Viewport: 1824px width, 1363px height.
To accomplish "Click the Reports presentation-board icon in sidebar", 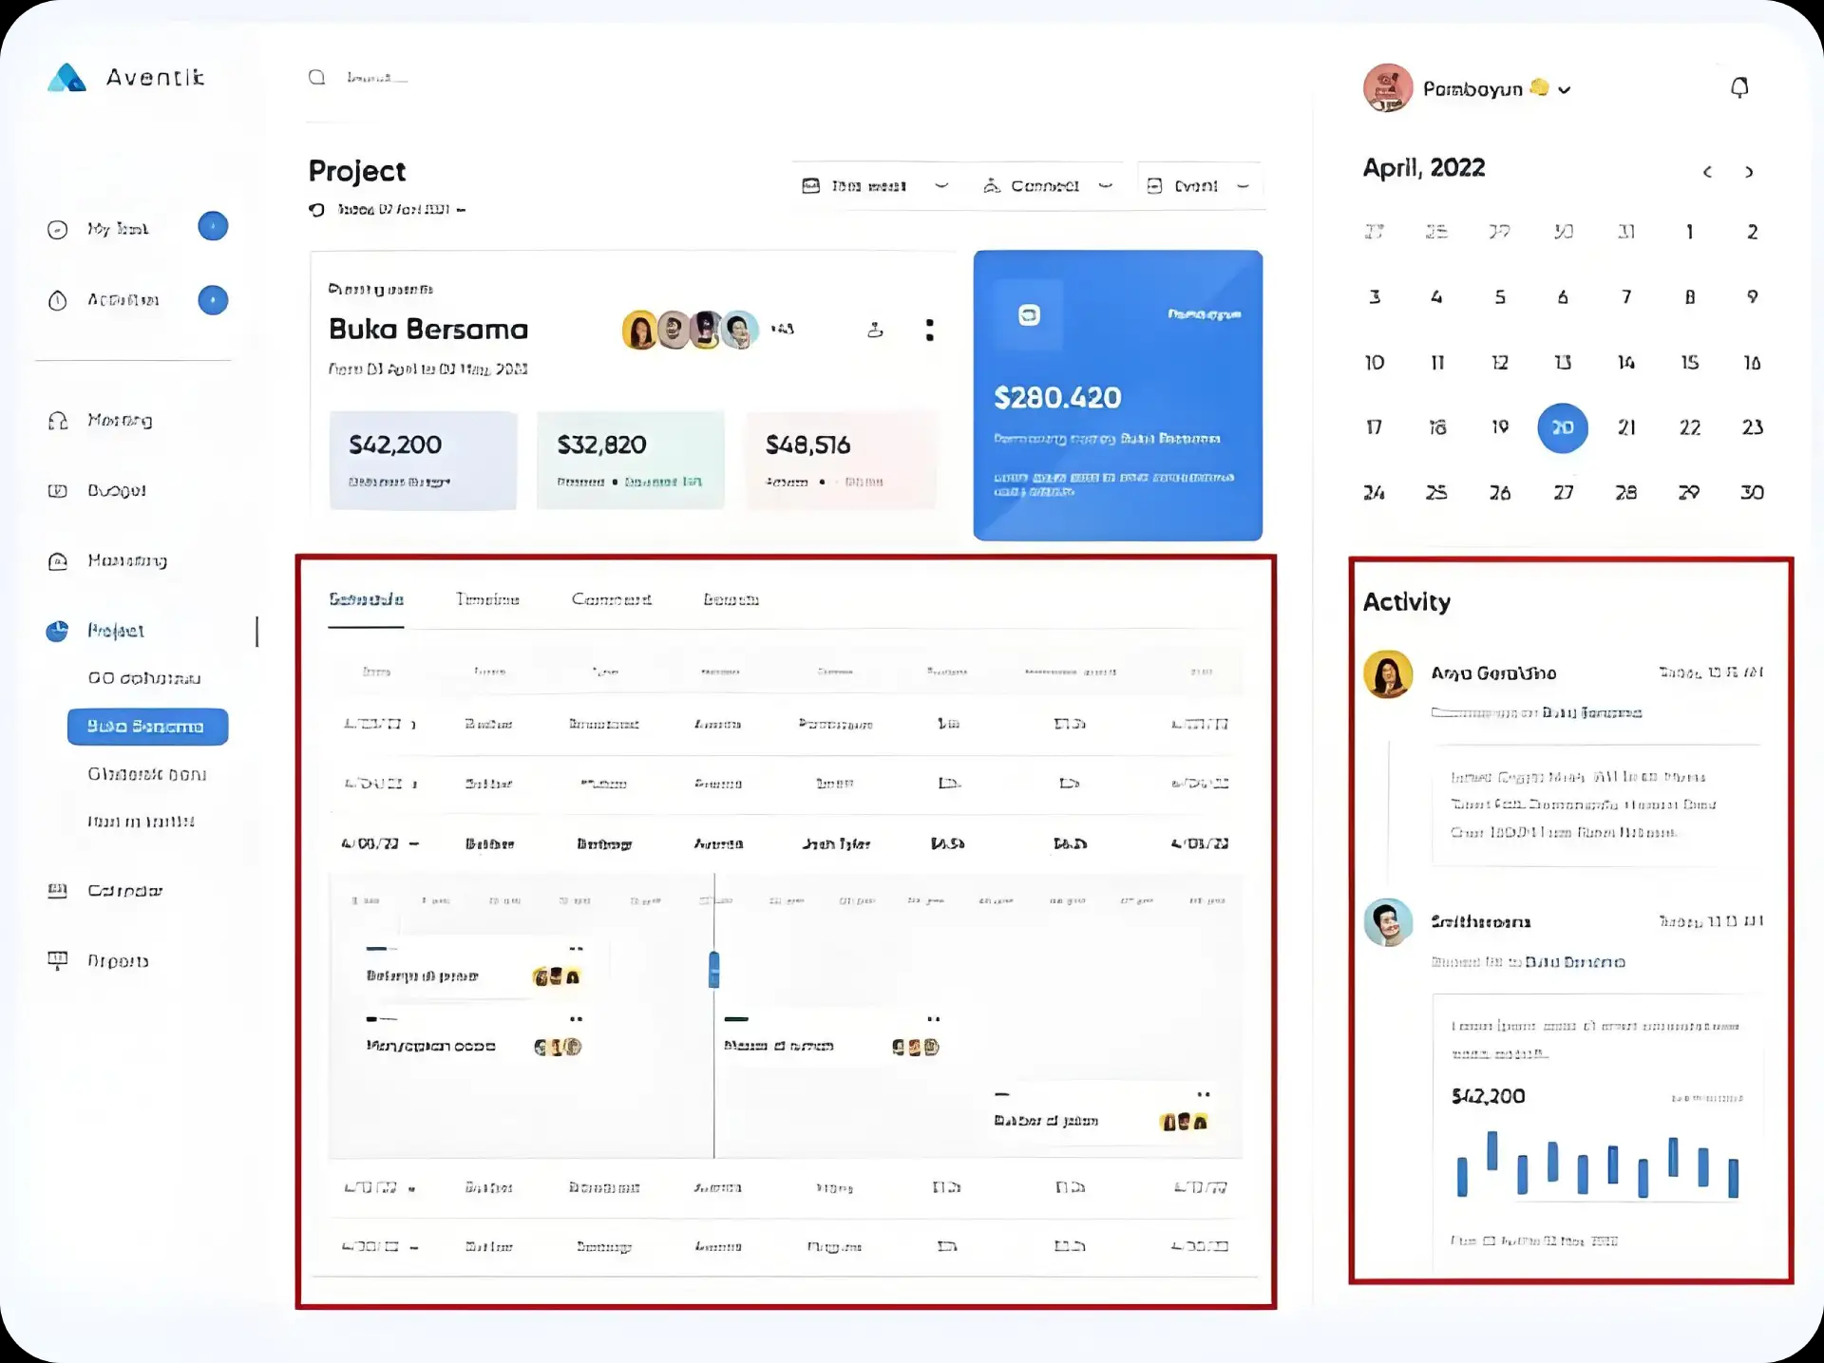I will pyautogui.click(x=58, y=960).
